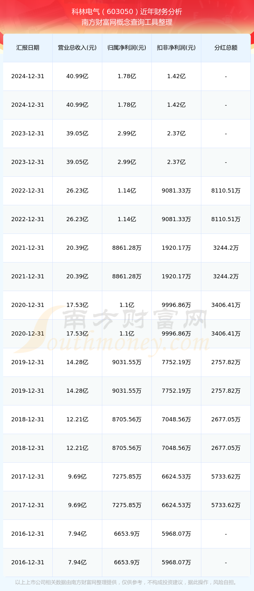Viewport: 254px width, 591px height.
Task: Click the first 2677.05万 dividend cell
Action: click(226, 419)
